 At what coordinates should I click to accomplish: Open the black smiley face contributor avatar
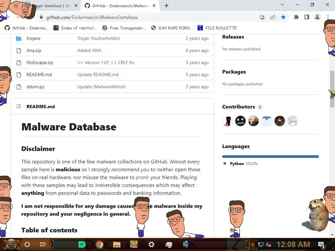pyautogui.click(x=240, y=121)
